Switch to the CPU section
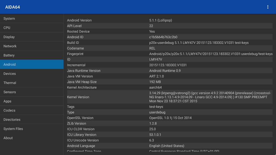Screen dimensions: 276x155 click(x=32, y=28)
